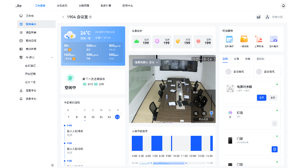Tilt camera up with PTZ arrow
The image size is (299, 168).
[200, 97]
